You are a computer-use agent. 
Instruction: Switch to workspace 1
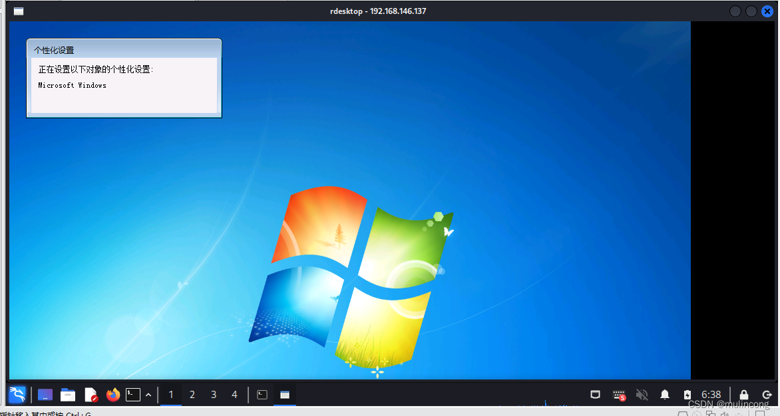pos(171,395)
